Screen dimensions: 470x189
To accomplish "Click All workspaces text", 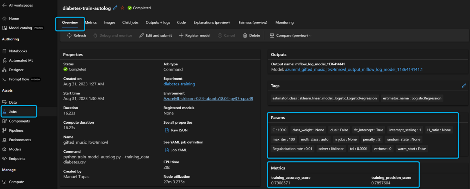I will [21, 6].
